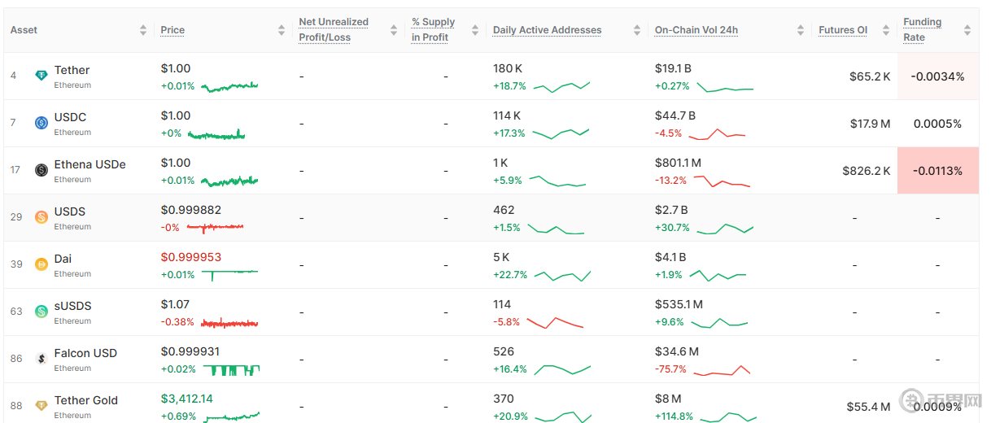Viewport: 991px width, 423px height.
Task: Click the Falcon USD coin icon
Action: click(x=41, y=359)
